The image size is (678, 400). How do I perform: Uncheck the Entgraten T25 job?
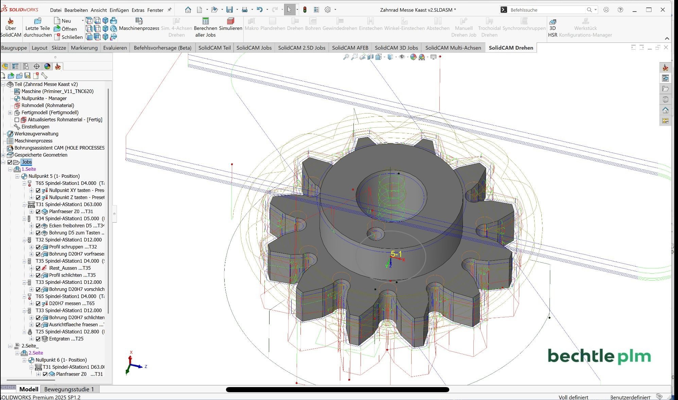[38, 339]
